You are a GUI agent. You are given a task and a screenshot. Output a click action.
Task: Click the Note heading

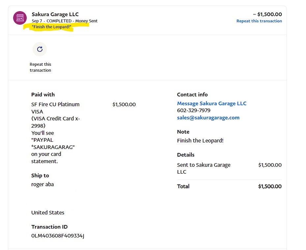(183, 132)
